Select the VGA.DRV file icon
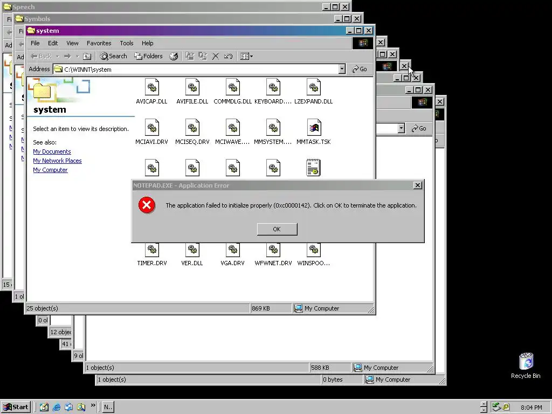The height and width of the screenshot is (414, 552). (233, 250)
